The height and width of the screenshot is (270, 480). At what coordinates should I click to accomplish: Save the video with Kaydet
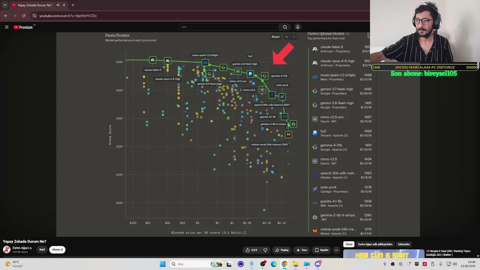tap(321, 250)
